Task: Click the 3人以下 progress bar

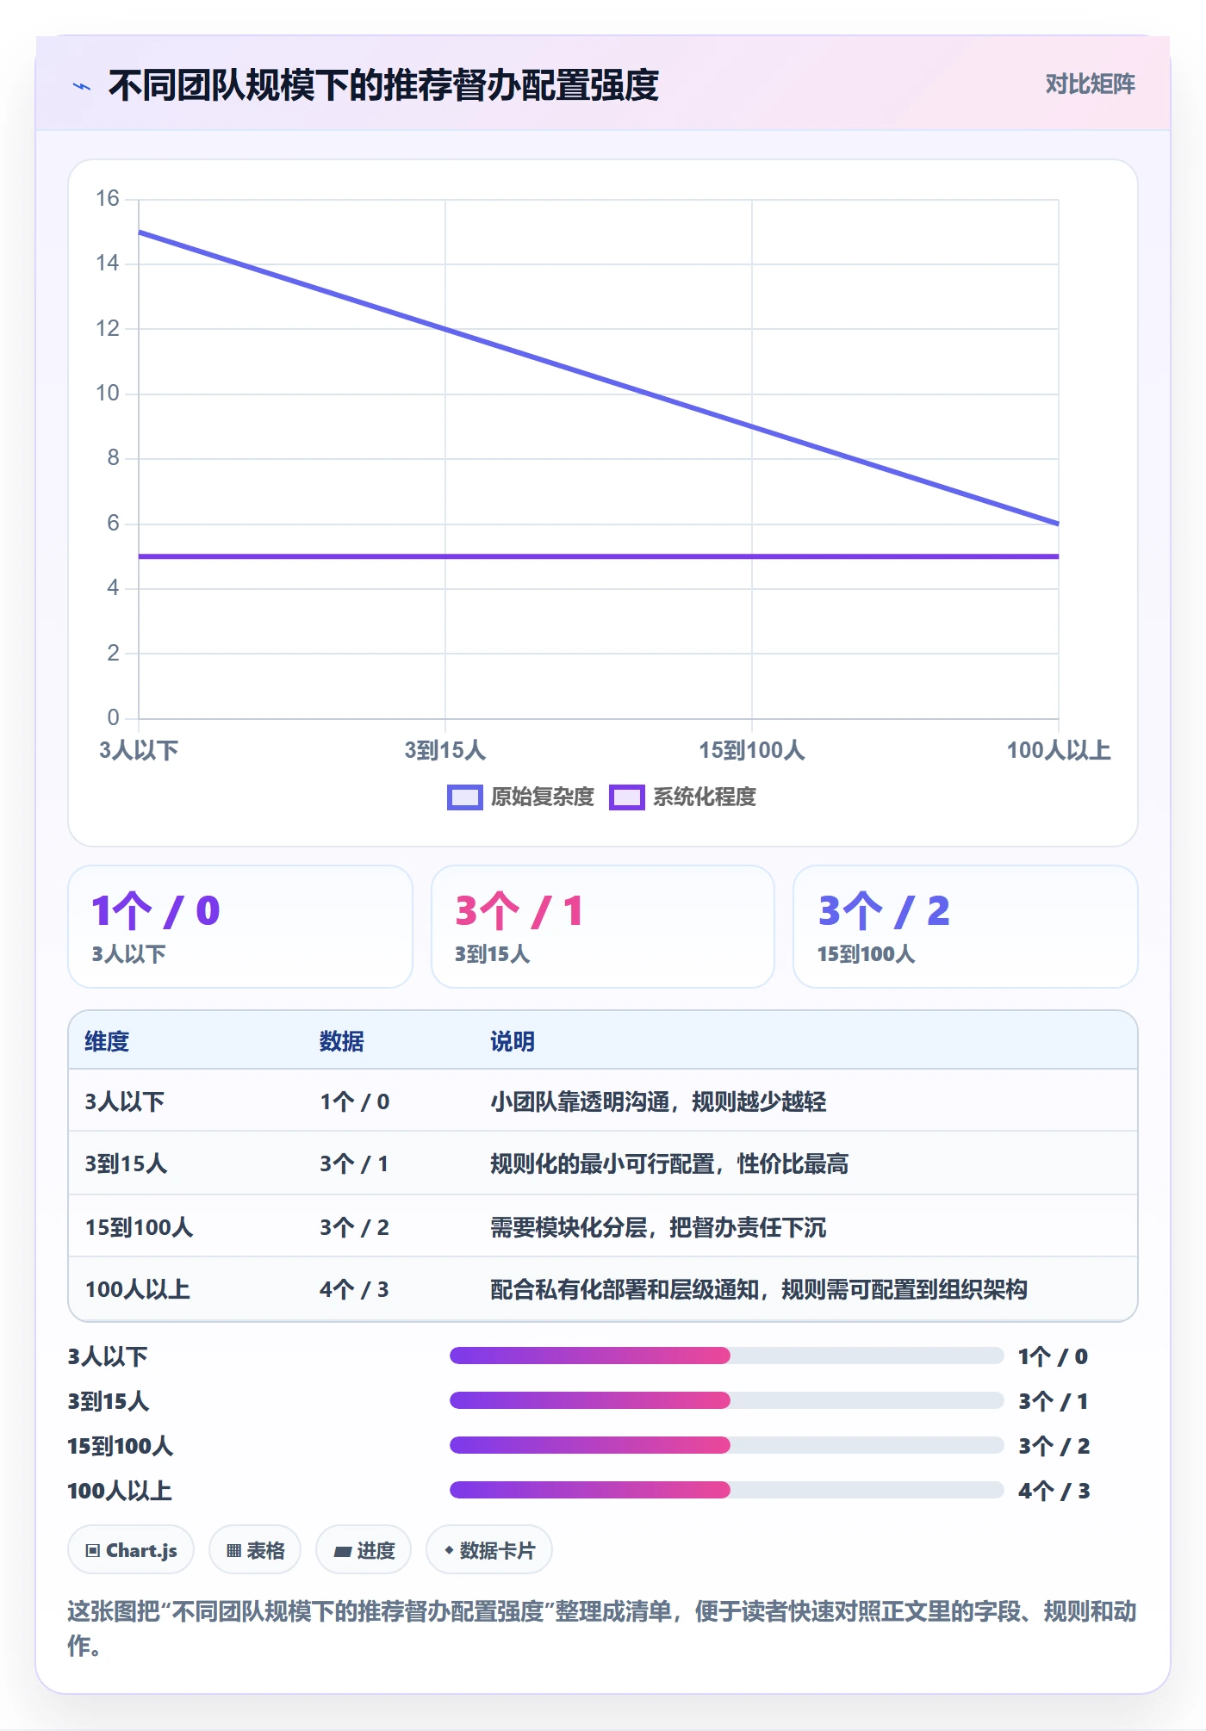Action: [726, 1356]
